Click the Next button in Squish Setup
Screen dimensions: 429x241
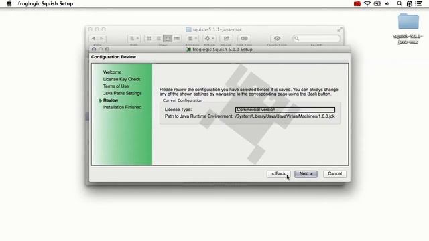click(306, 174)
